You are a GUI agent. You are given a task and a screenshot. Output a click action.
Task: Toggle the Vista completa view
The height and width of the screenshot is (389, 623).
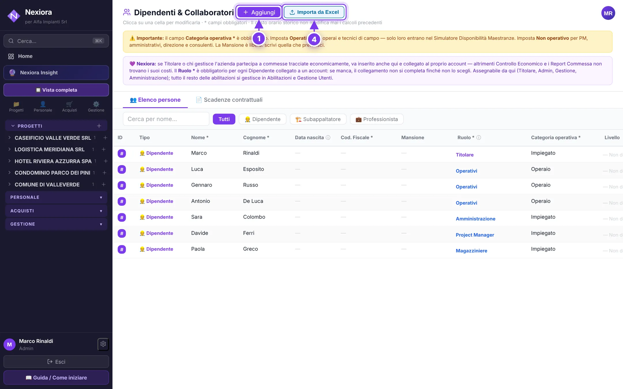pyautogui.click(x=56, y=90)
